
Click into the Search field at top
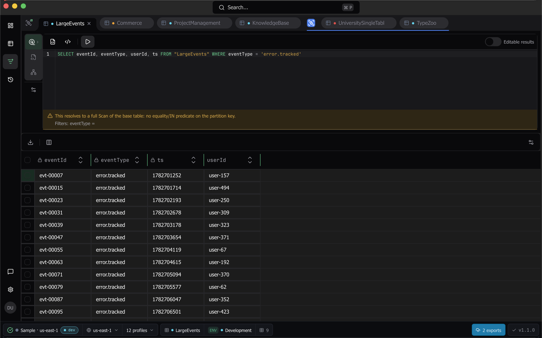286,7
